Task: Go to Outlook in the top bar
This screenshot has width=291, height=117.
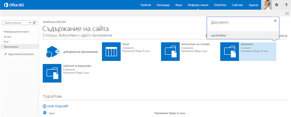Action: [146, 5]
